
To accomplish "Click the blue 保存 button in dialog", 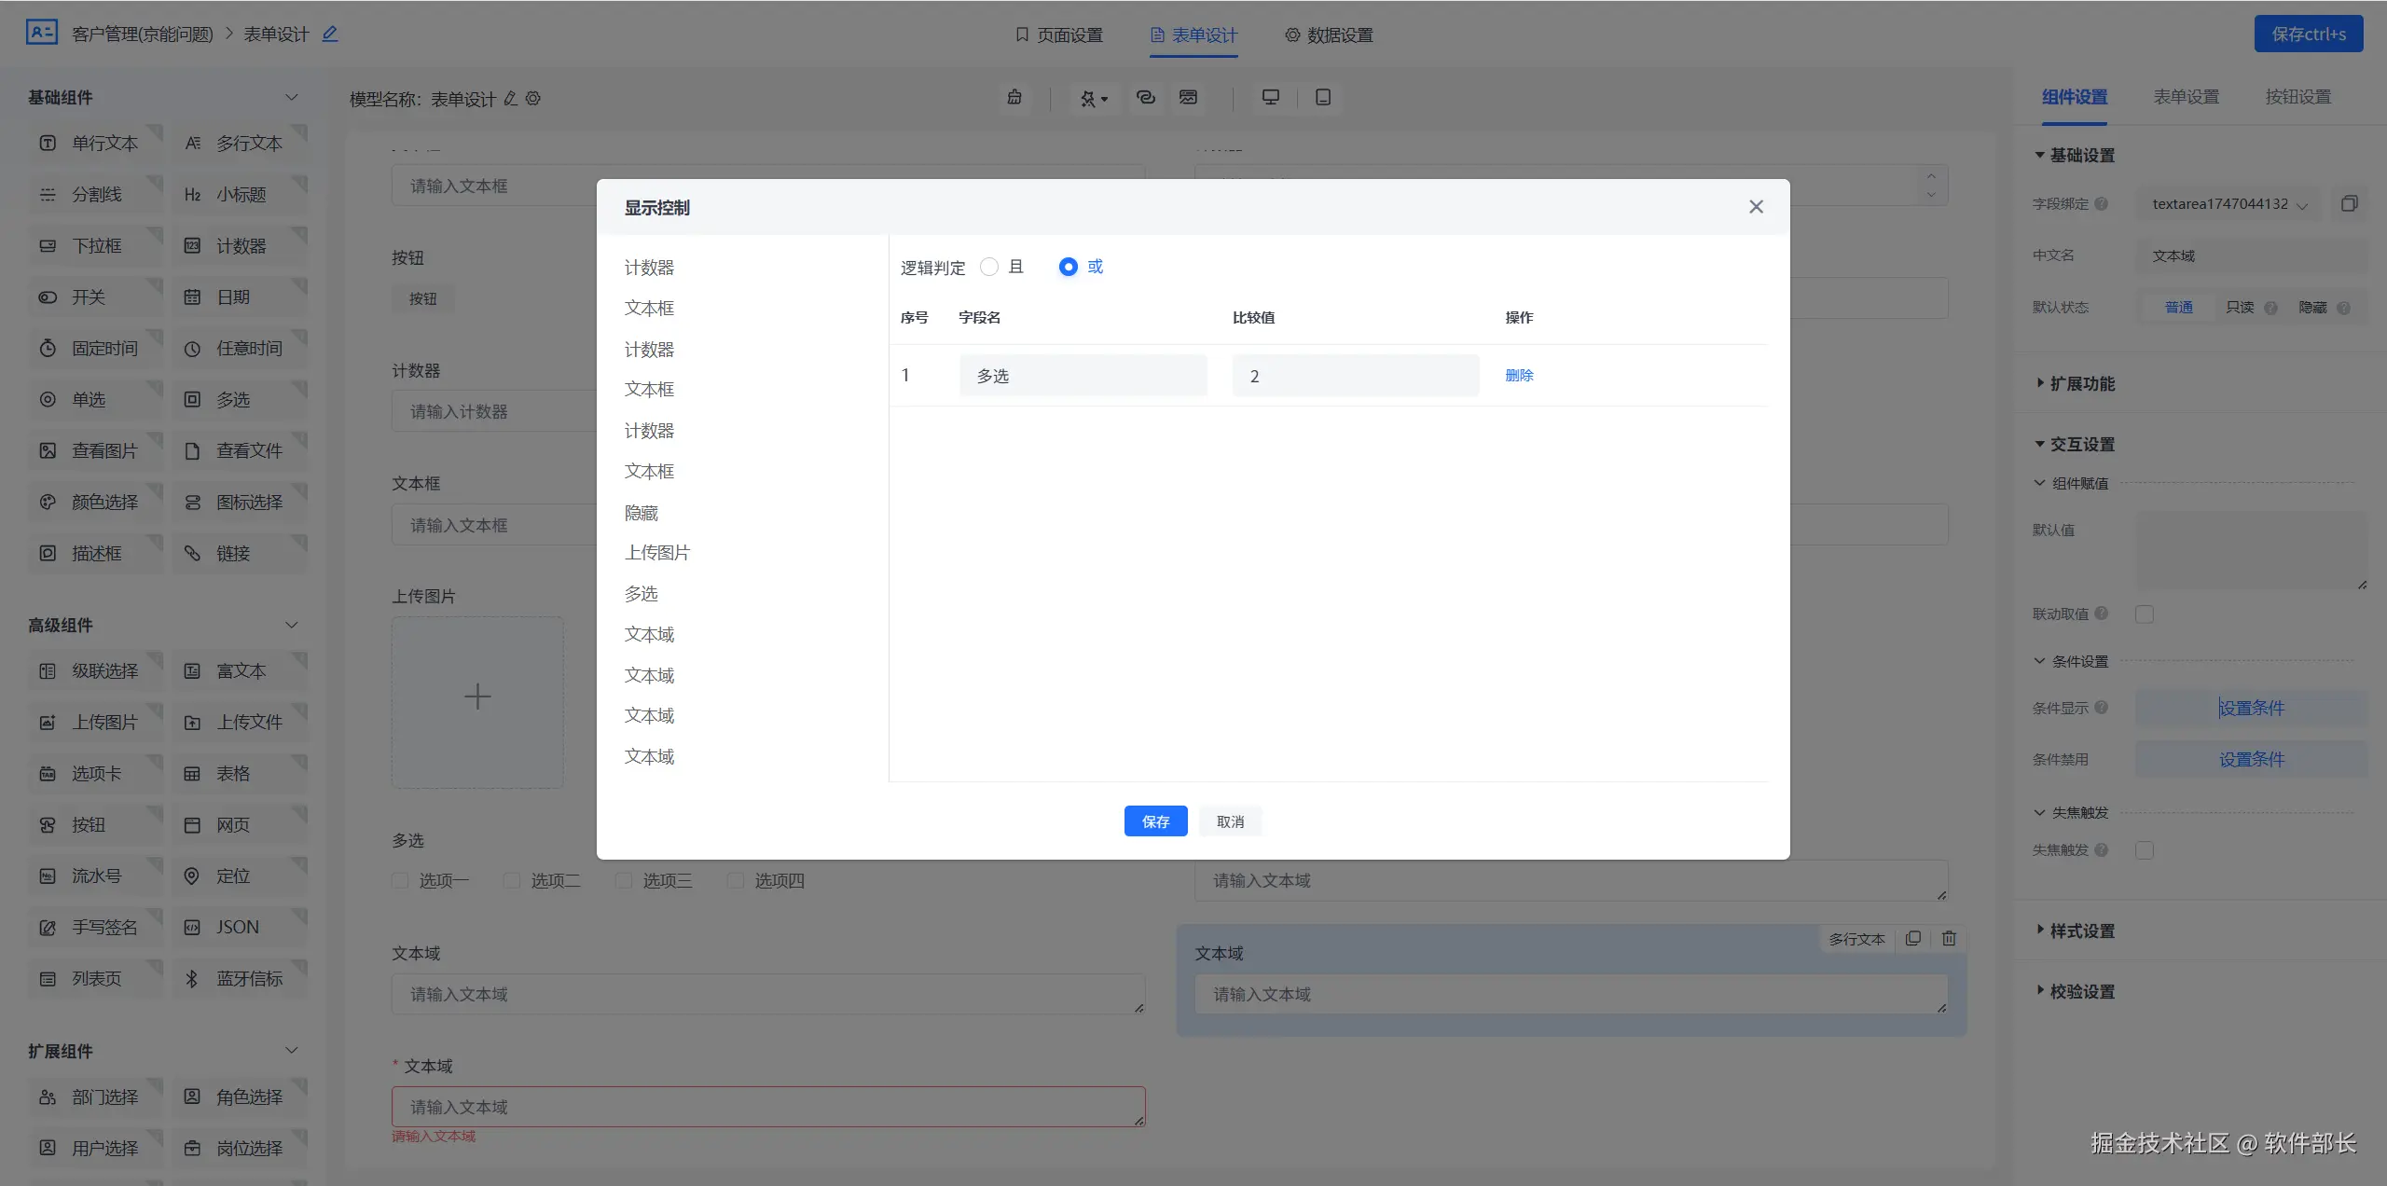I will pos(1155,821).
